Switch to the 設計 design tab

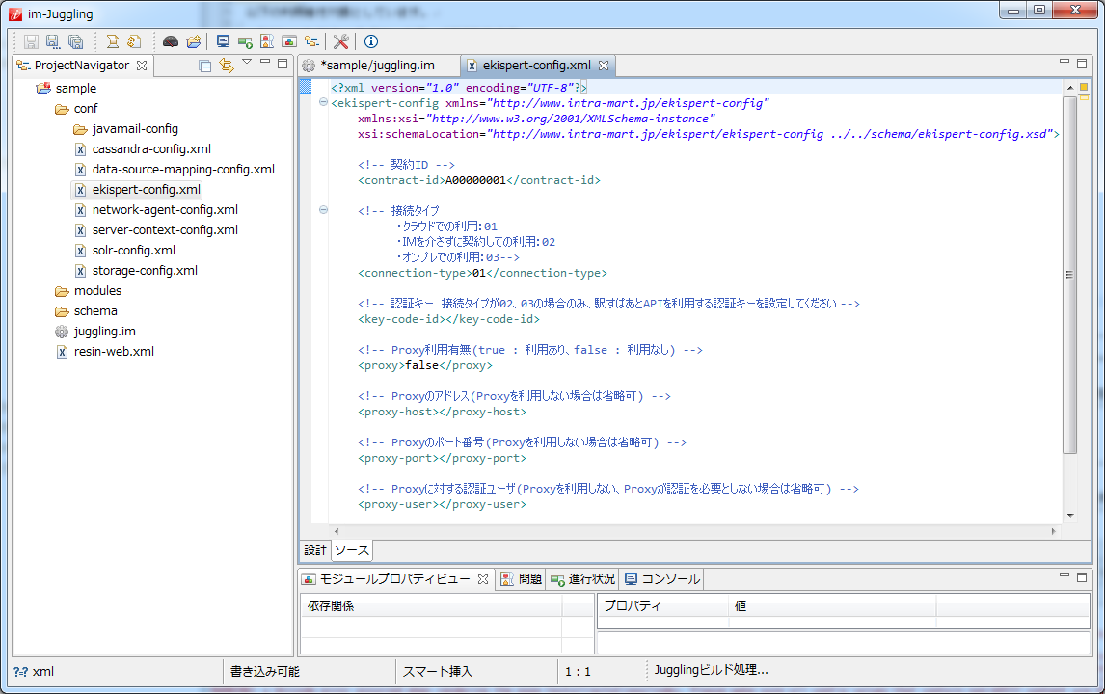(315, 550)
